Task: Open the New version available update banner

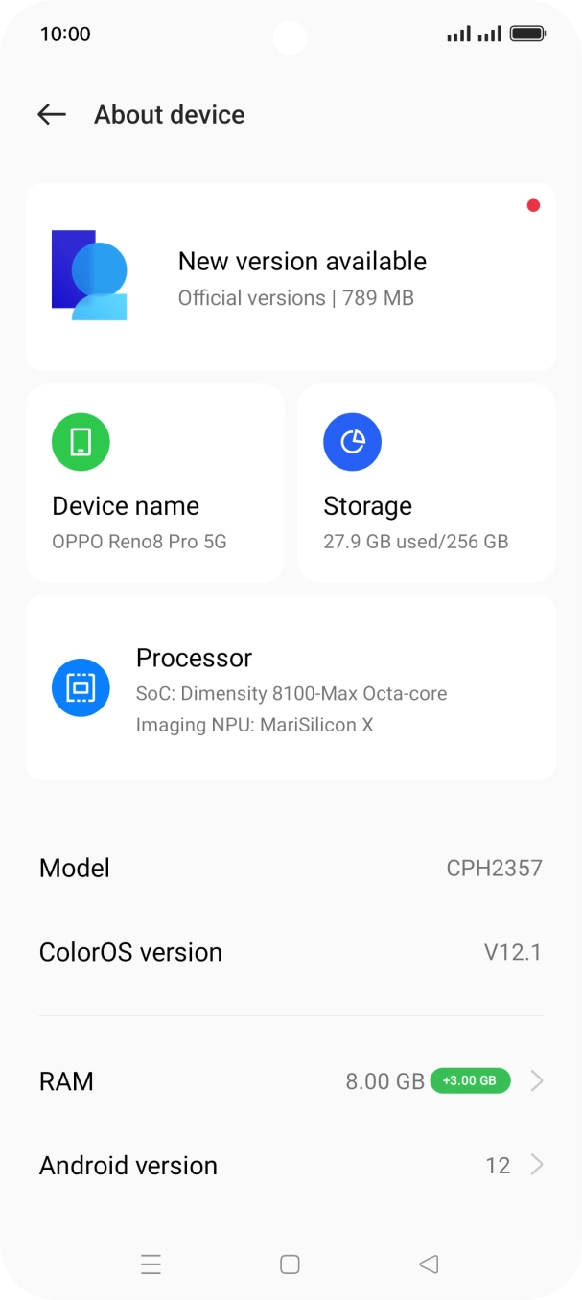Action: [x=291, y=276]
